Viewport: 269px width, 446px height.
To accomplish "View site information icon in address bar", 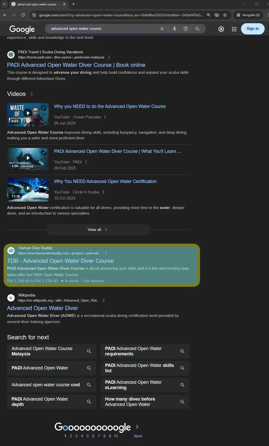I will [34, 15].
